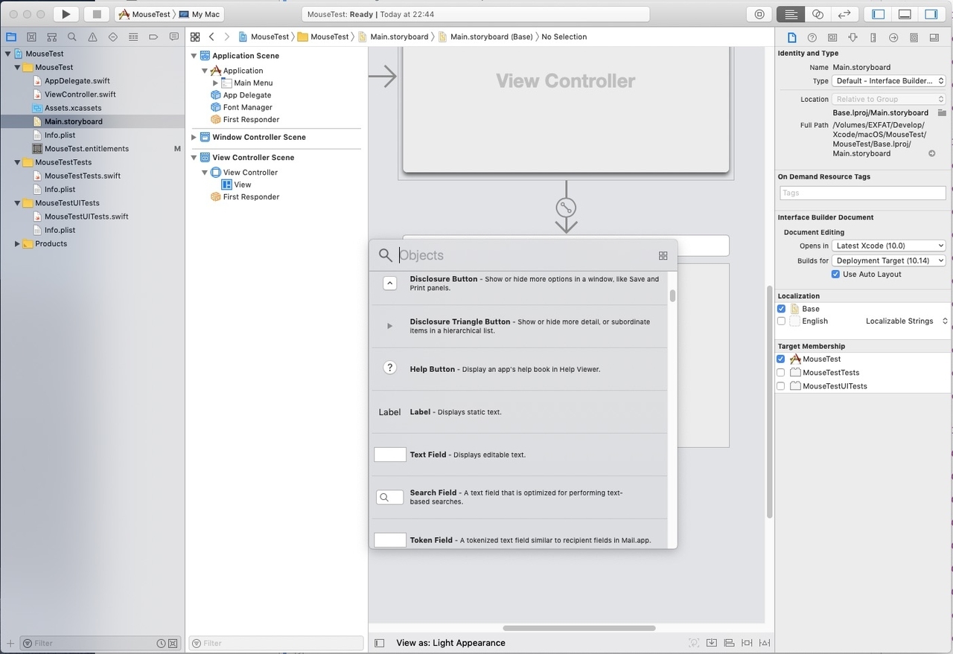This screenshot has height=654, width=953.
Task: Open the Localizable Strings popup for English
Action: point(907,321)
